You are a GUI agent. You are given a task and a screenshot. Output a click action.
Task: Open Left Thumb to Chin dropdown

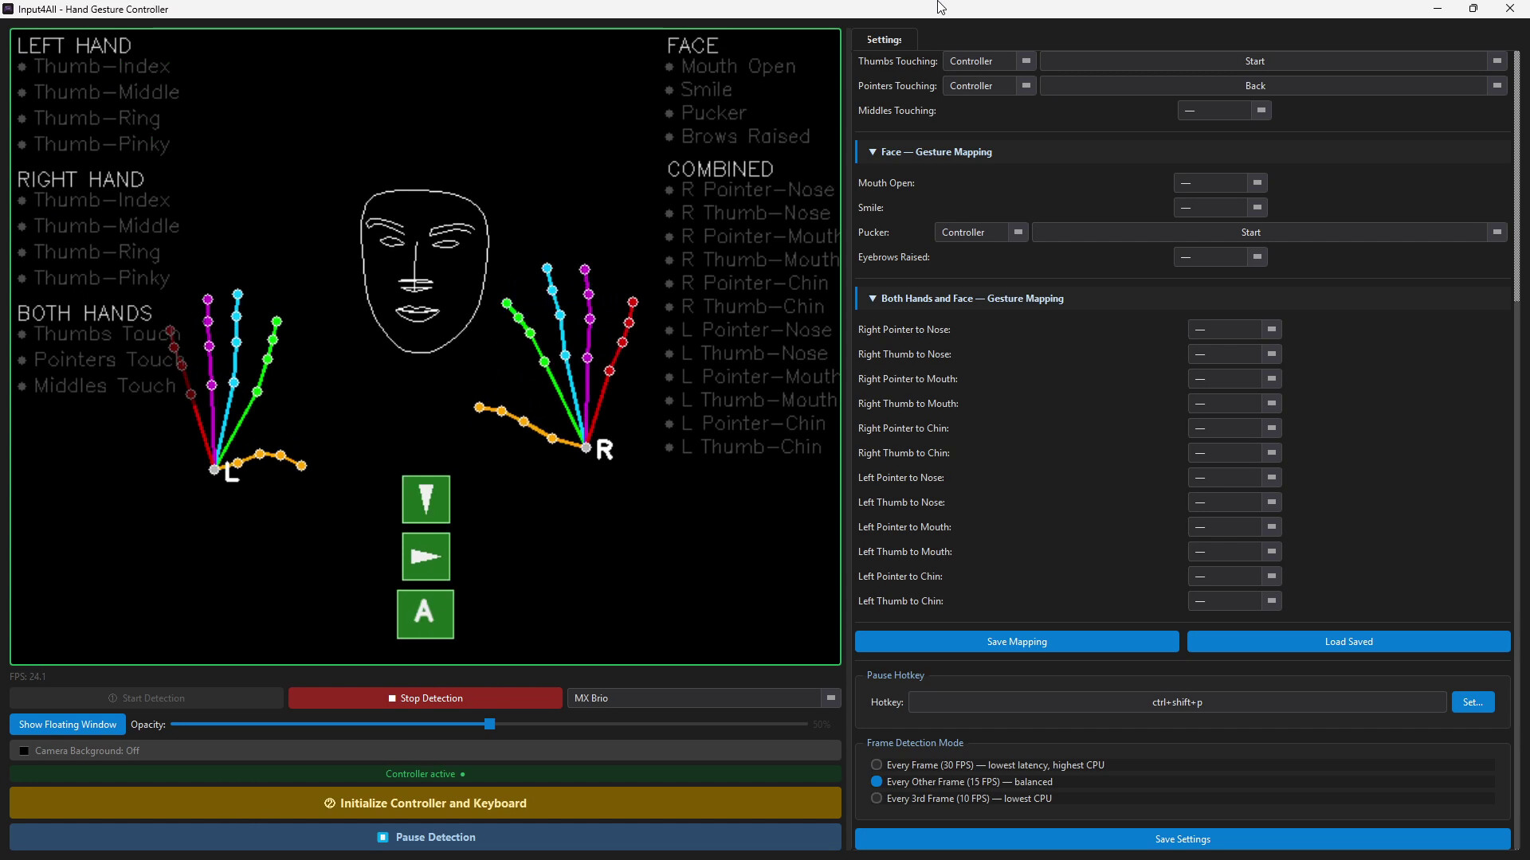click(x=1234, y=601)
